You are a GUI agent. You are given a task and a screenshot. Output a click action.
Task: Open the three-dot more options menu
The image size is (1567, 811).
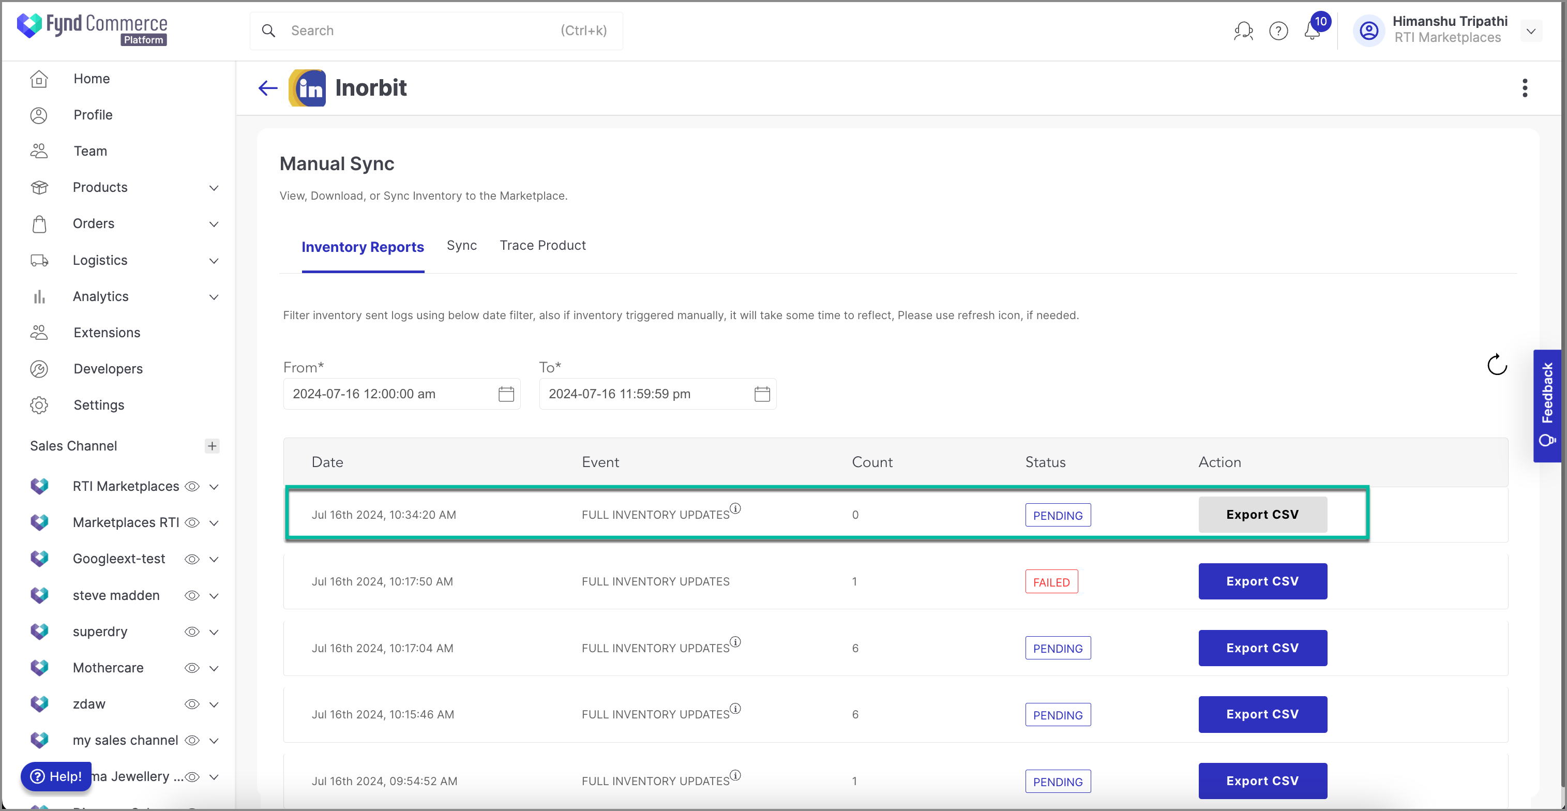click(1525, 88)
